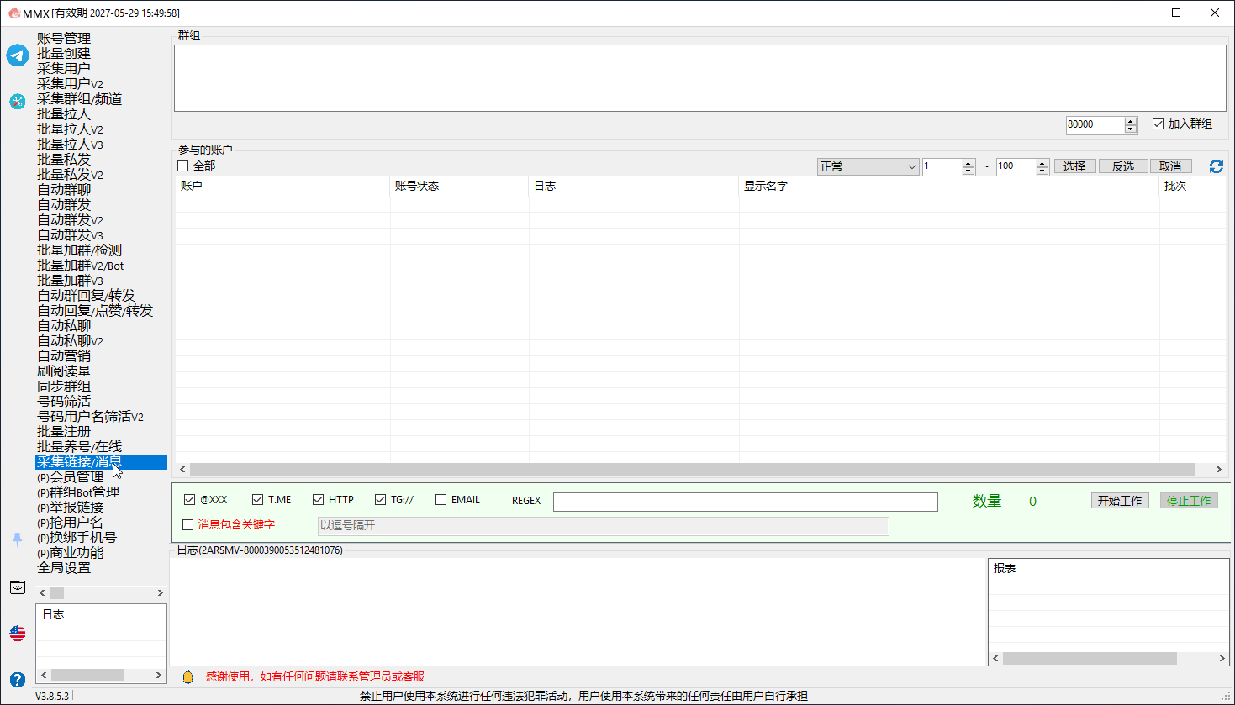This screenshot has height=705, width=1235.
Task: Select 批量加群/检测 menu item
Action: (80, 250)
